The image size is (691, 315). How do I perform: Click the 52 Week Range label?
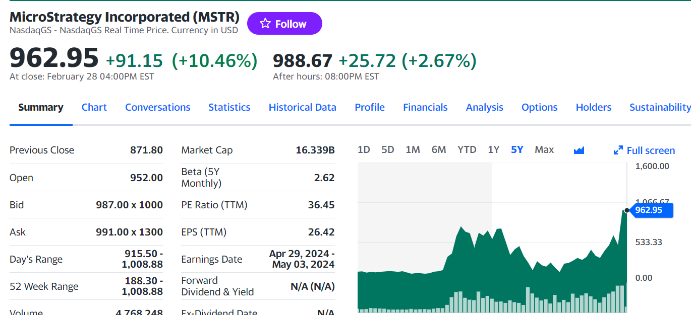pyautogui.click(x=44, y=286)
